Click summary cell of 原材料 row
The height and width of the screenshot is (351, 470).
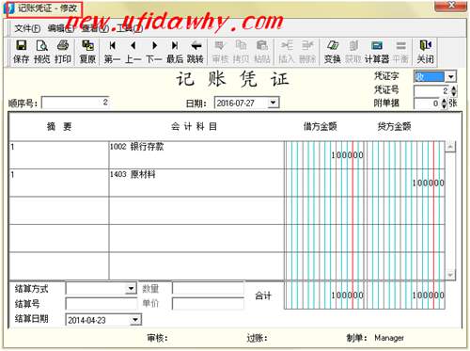tap(59, 183)
